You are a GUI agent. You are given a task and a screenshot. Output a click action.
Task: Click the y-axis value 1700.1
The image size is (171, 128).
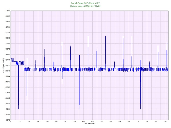(x=8, y=109)
